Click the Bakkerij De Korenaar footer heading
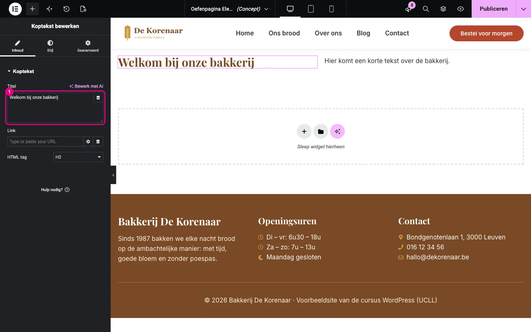The height and width of the screenshot is (332, 531). [x=169, y=222]
